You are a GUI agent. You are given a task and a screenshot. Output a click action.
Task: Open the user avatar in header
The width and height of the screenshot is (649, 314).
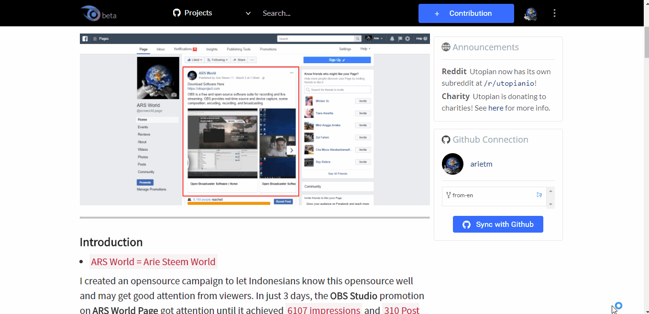click(x=531, y=13)
